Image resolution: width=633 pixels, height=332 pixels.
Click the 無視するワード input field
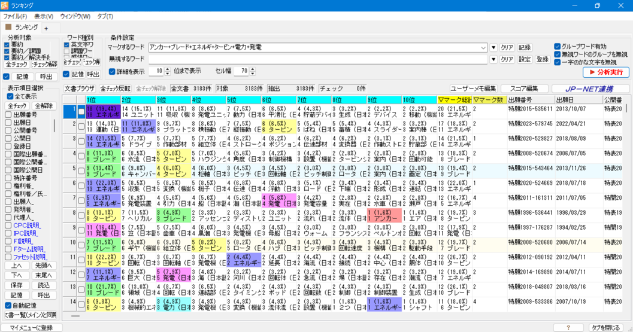[318, 59]
